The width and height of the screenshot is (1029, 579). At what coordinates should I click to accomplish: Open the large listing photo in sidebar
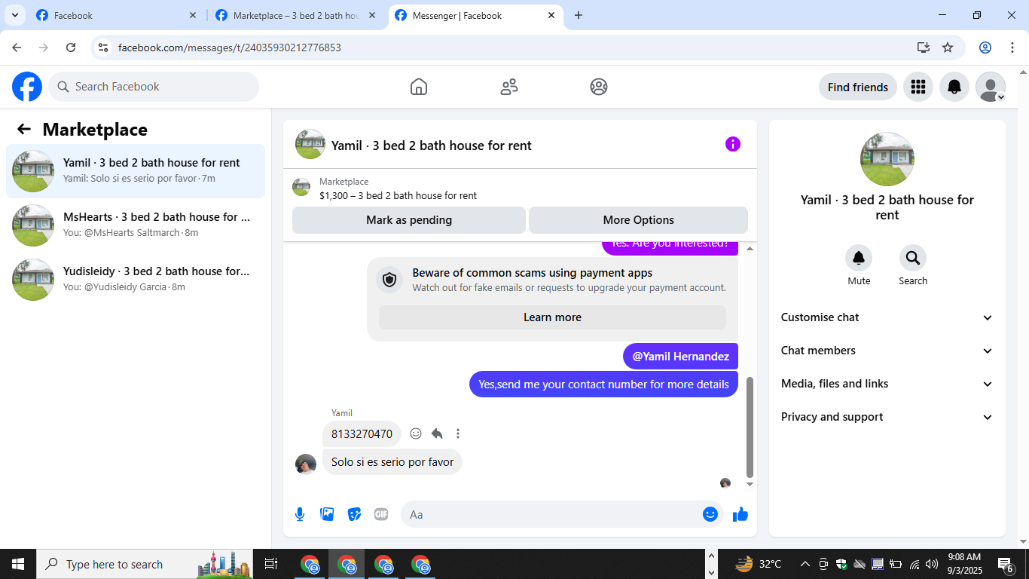coord(887,159)
